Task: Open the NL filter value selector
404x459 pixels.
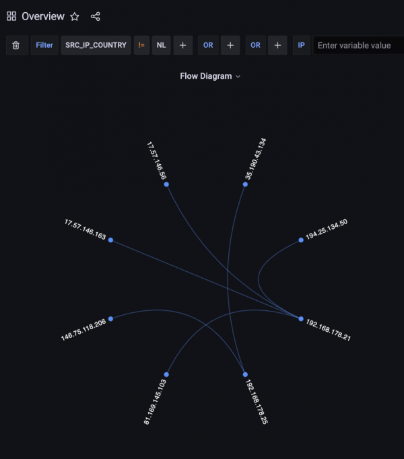Action: [x=162, y=45]
